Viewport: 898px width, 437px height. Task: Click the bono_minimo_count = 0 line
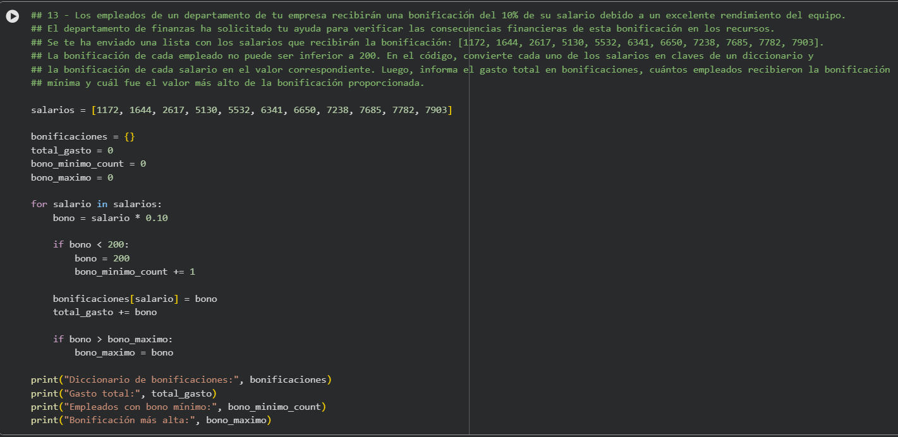(x=88, y=164)
